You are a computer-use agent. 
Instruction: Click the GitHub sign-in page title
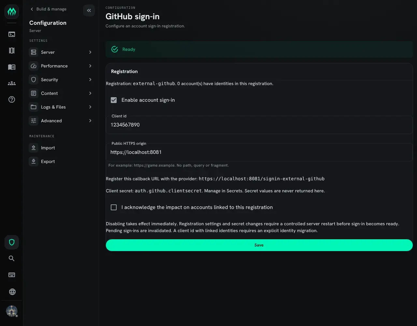pyautogui.click(x=133, y=17)
